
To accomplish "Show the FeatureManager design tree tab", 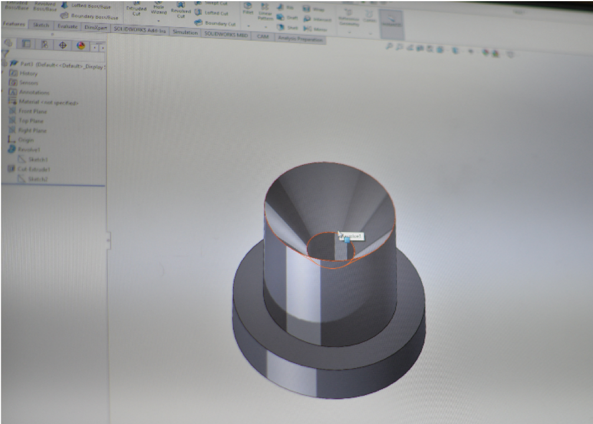I will (8, 43).
